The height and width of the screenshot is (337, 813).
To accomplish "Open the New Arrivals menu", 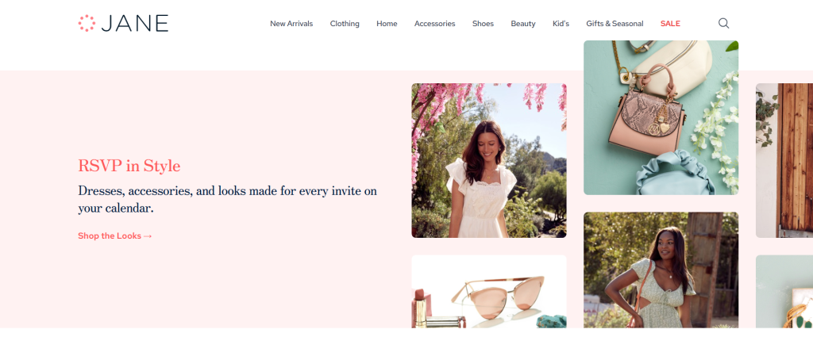I will point(291,24).
